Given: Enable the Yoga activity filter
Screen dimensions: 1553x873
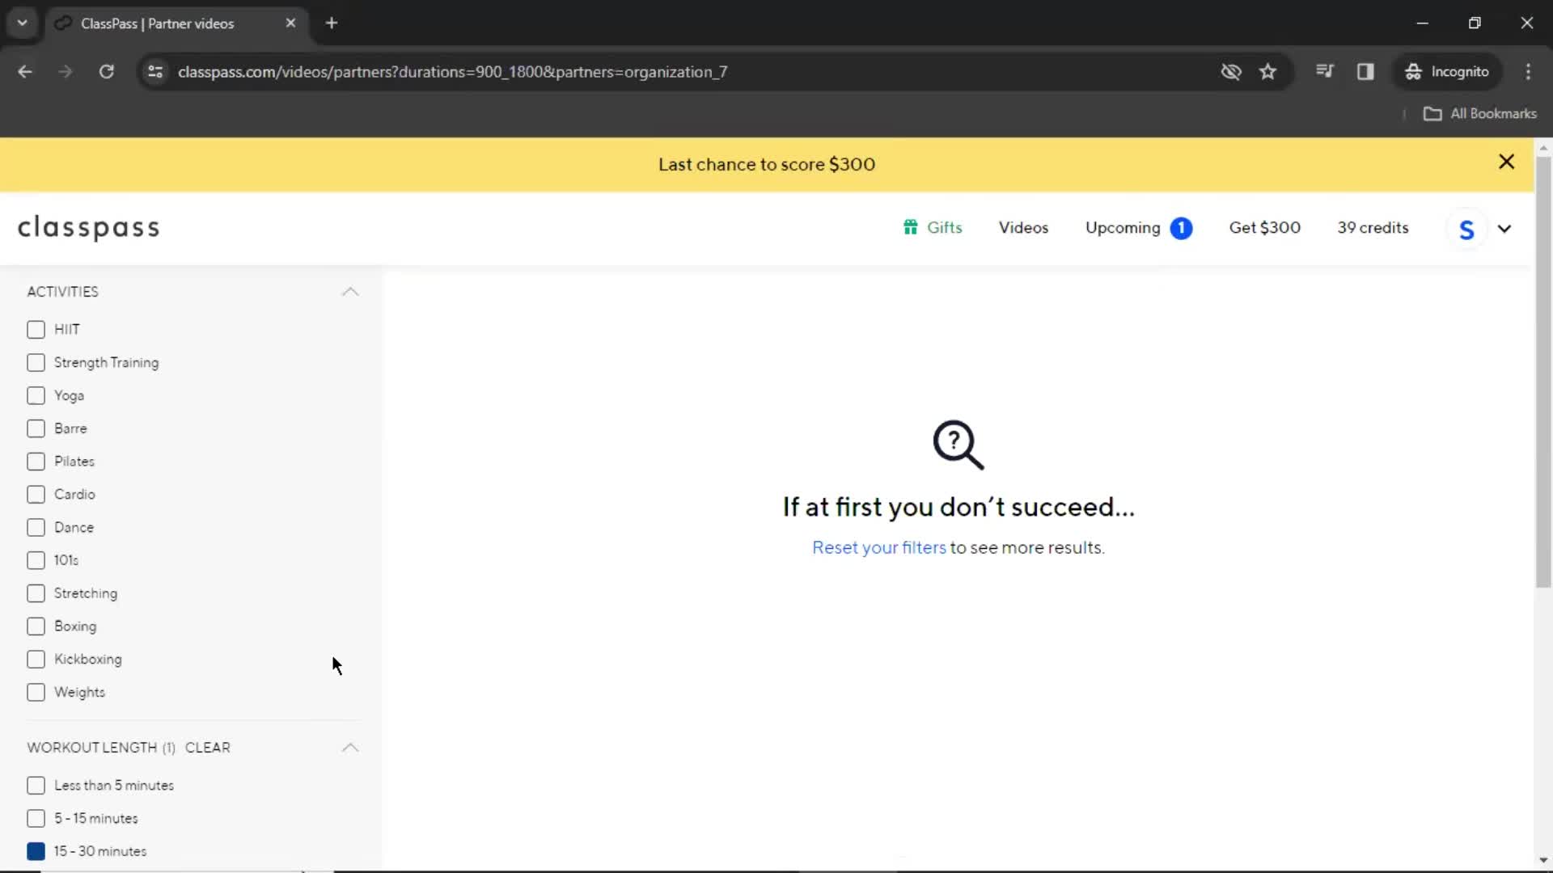Looking at the screenshot, I should click(36, 395).
